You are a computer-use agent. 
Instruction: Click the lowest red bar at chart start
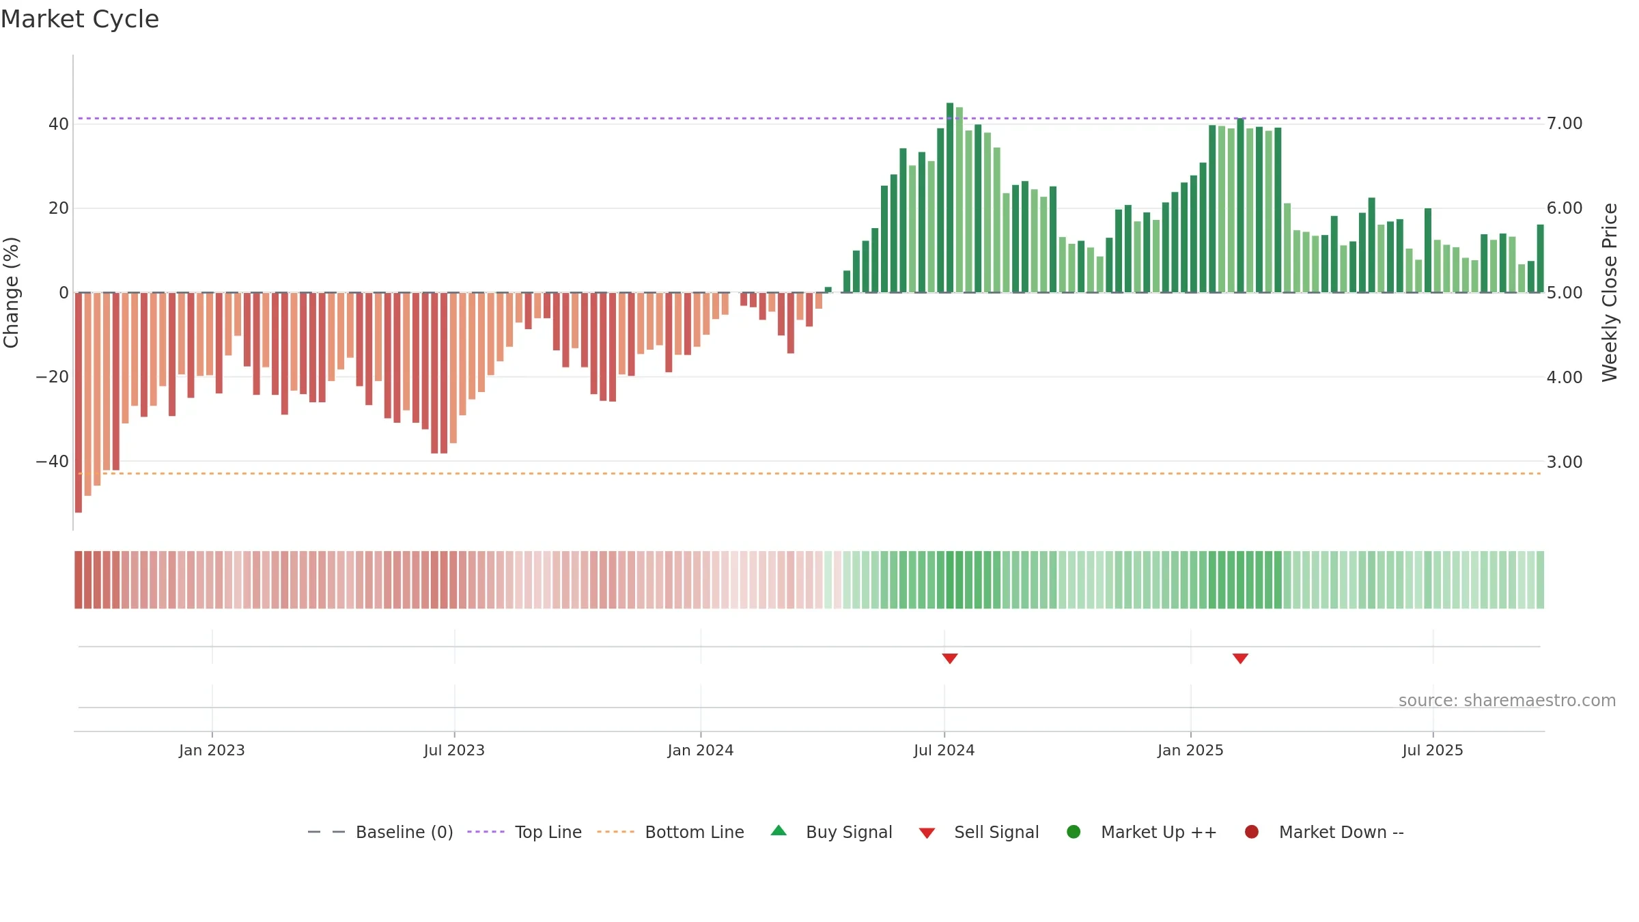[x=79, y=403]
